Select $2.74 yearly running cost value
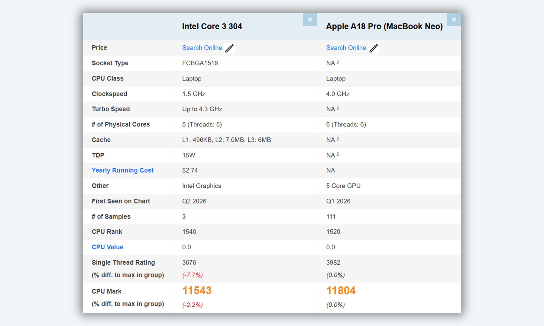Image resolution: width=544 pixels, height=326 pixels. pyautogui.click(x=190, y=171)
